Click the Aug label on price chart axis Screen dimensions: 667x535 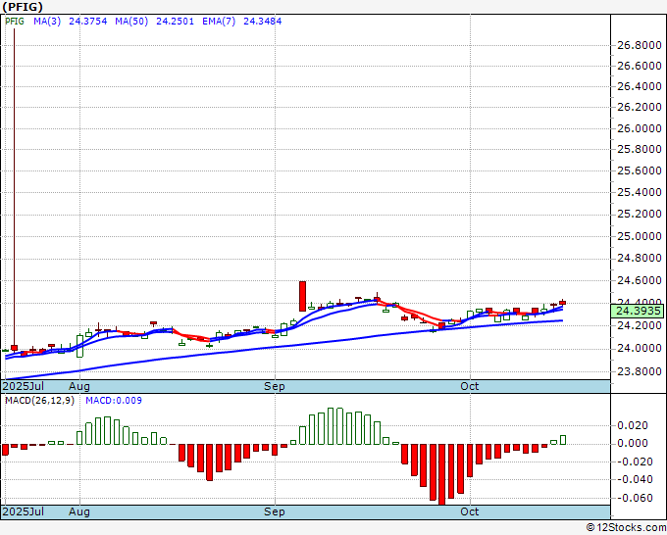click(79, 386)
